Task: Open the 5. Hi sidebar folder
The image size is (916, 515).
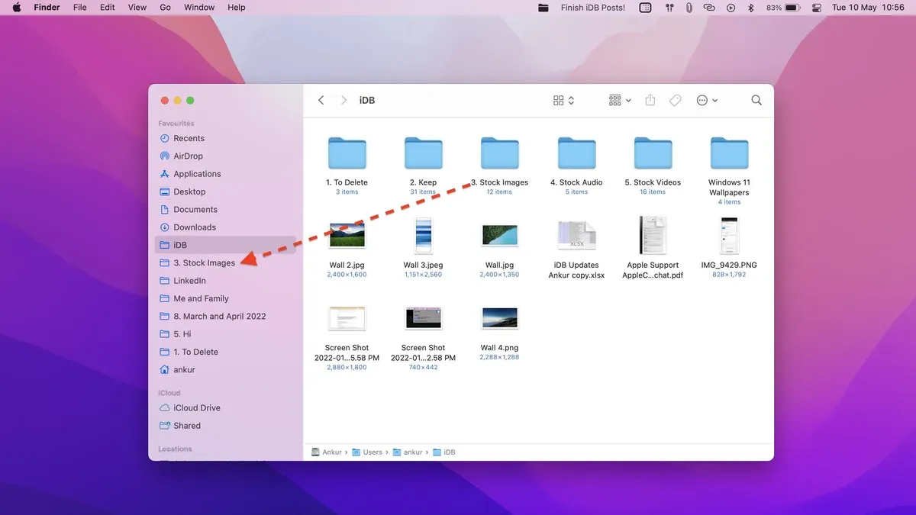Action: pos(224,334)
